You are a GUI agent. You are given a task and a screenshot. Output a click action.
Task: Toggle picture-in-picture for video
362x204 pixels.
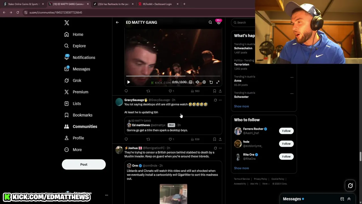[211, 82]
